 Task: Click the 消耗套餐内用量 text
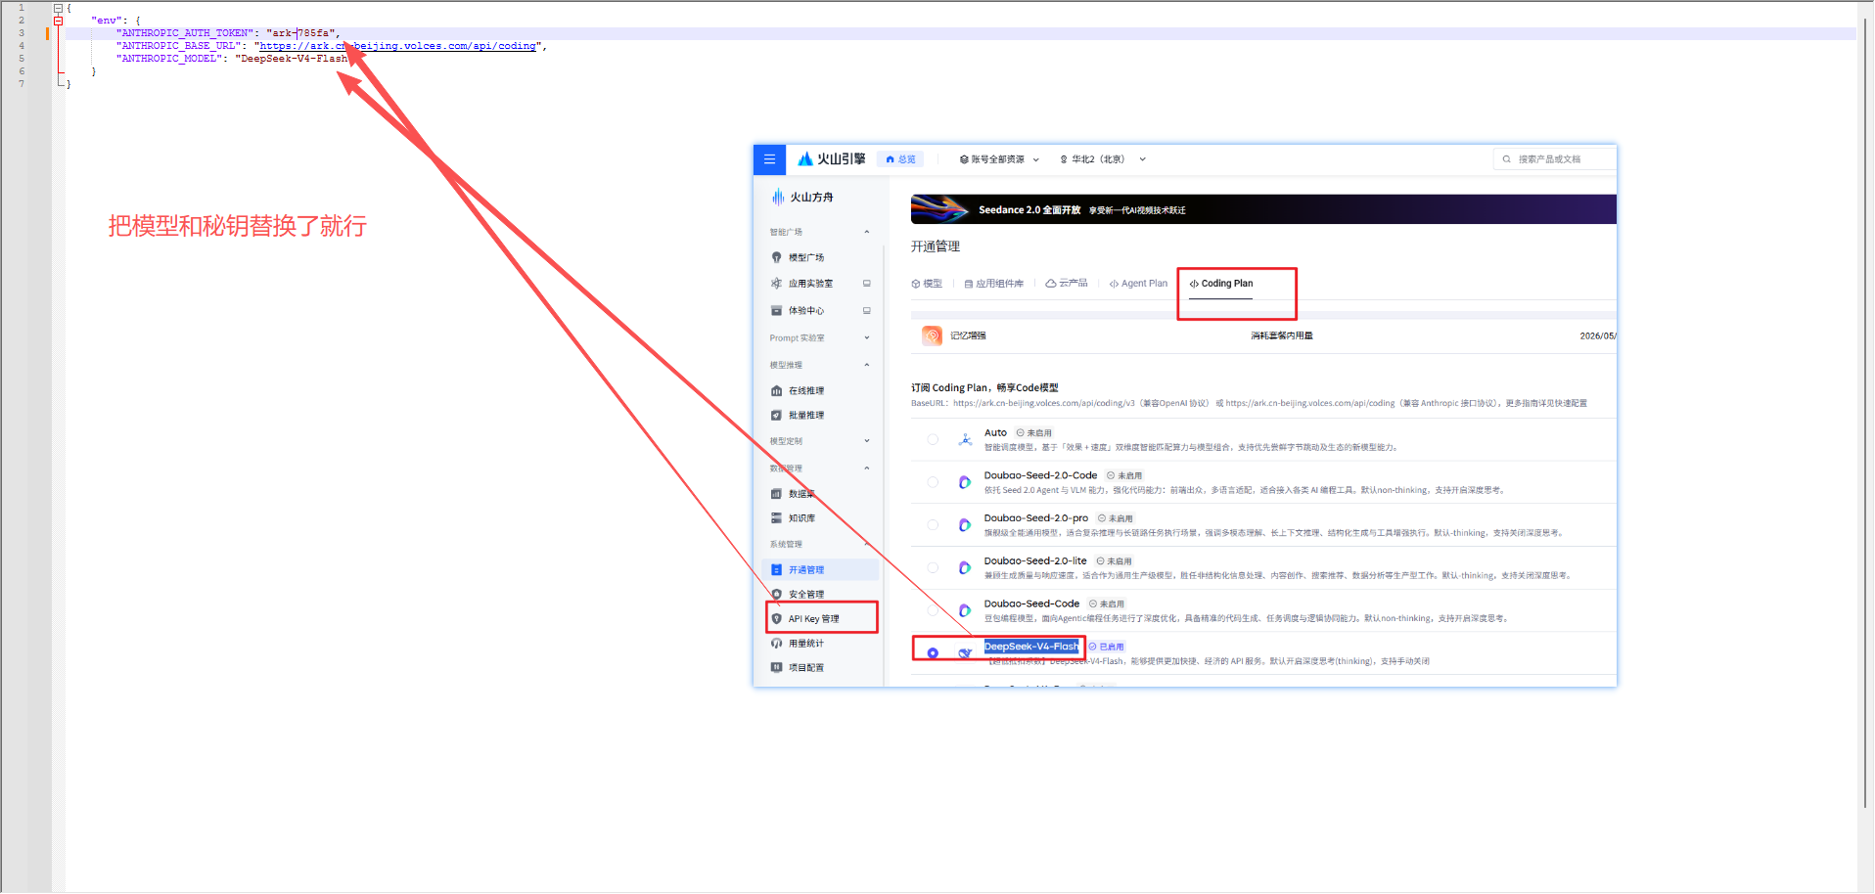pos(1282,335)
